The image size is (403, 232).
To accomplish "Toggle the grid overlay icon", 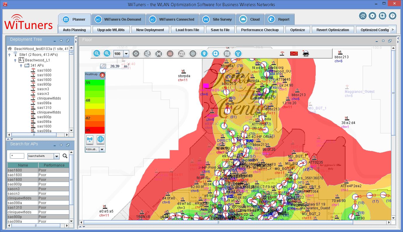I will [170, 54].
